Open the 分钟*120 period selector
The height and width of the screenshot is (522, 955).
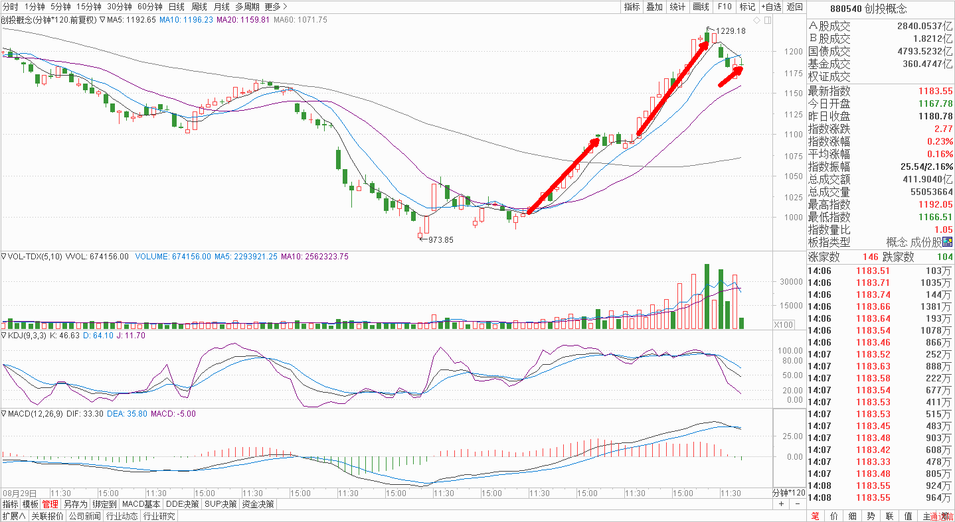point(789,493)
